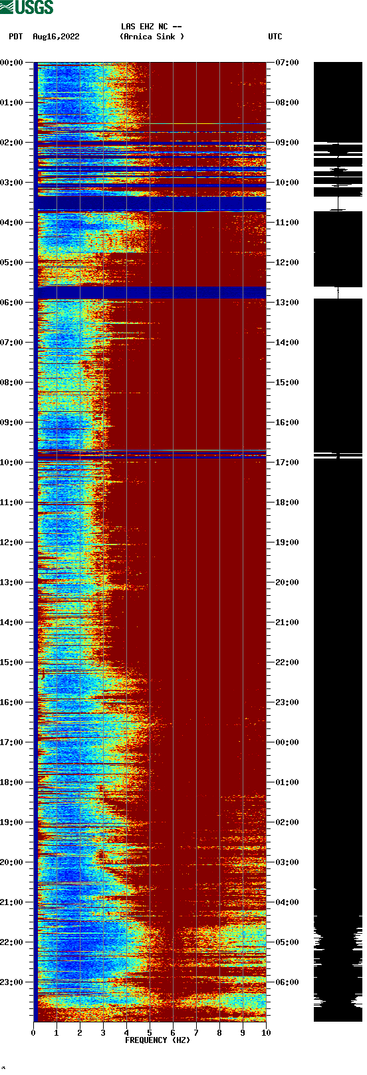Viewport: 367px width, 1075px height.
Task: Click the 8 Hz frequency tick label
Action: point(219,1033)
